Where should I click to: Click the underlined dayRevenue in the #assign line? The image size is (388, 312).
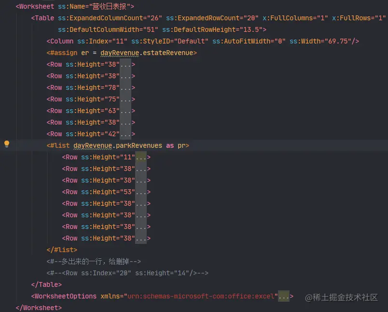(x=120, y=53)
